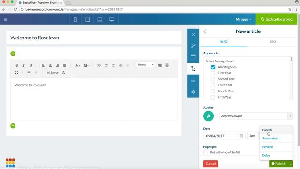Open the list lines panel icon
Screen dimensions: 300x169
click(193, 80)
